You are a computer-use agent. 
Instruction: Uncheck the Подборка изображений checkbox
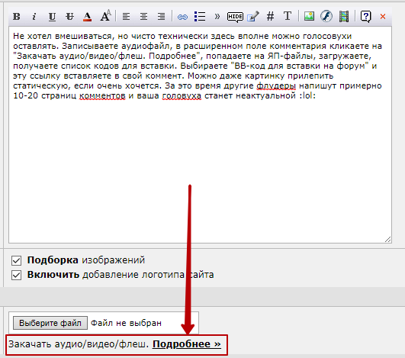pos(16,260)
